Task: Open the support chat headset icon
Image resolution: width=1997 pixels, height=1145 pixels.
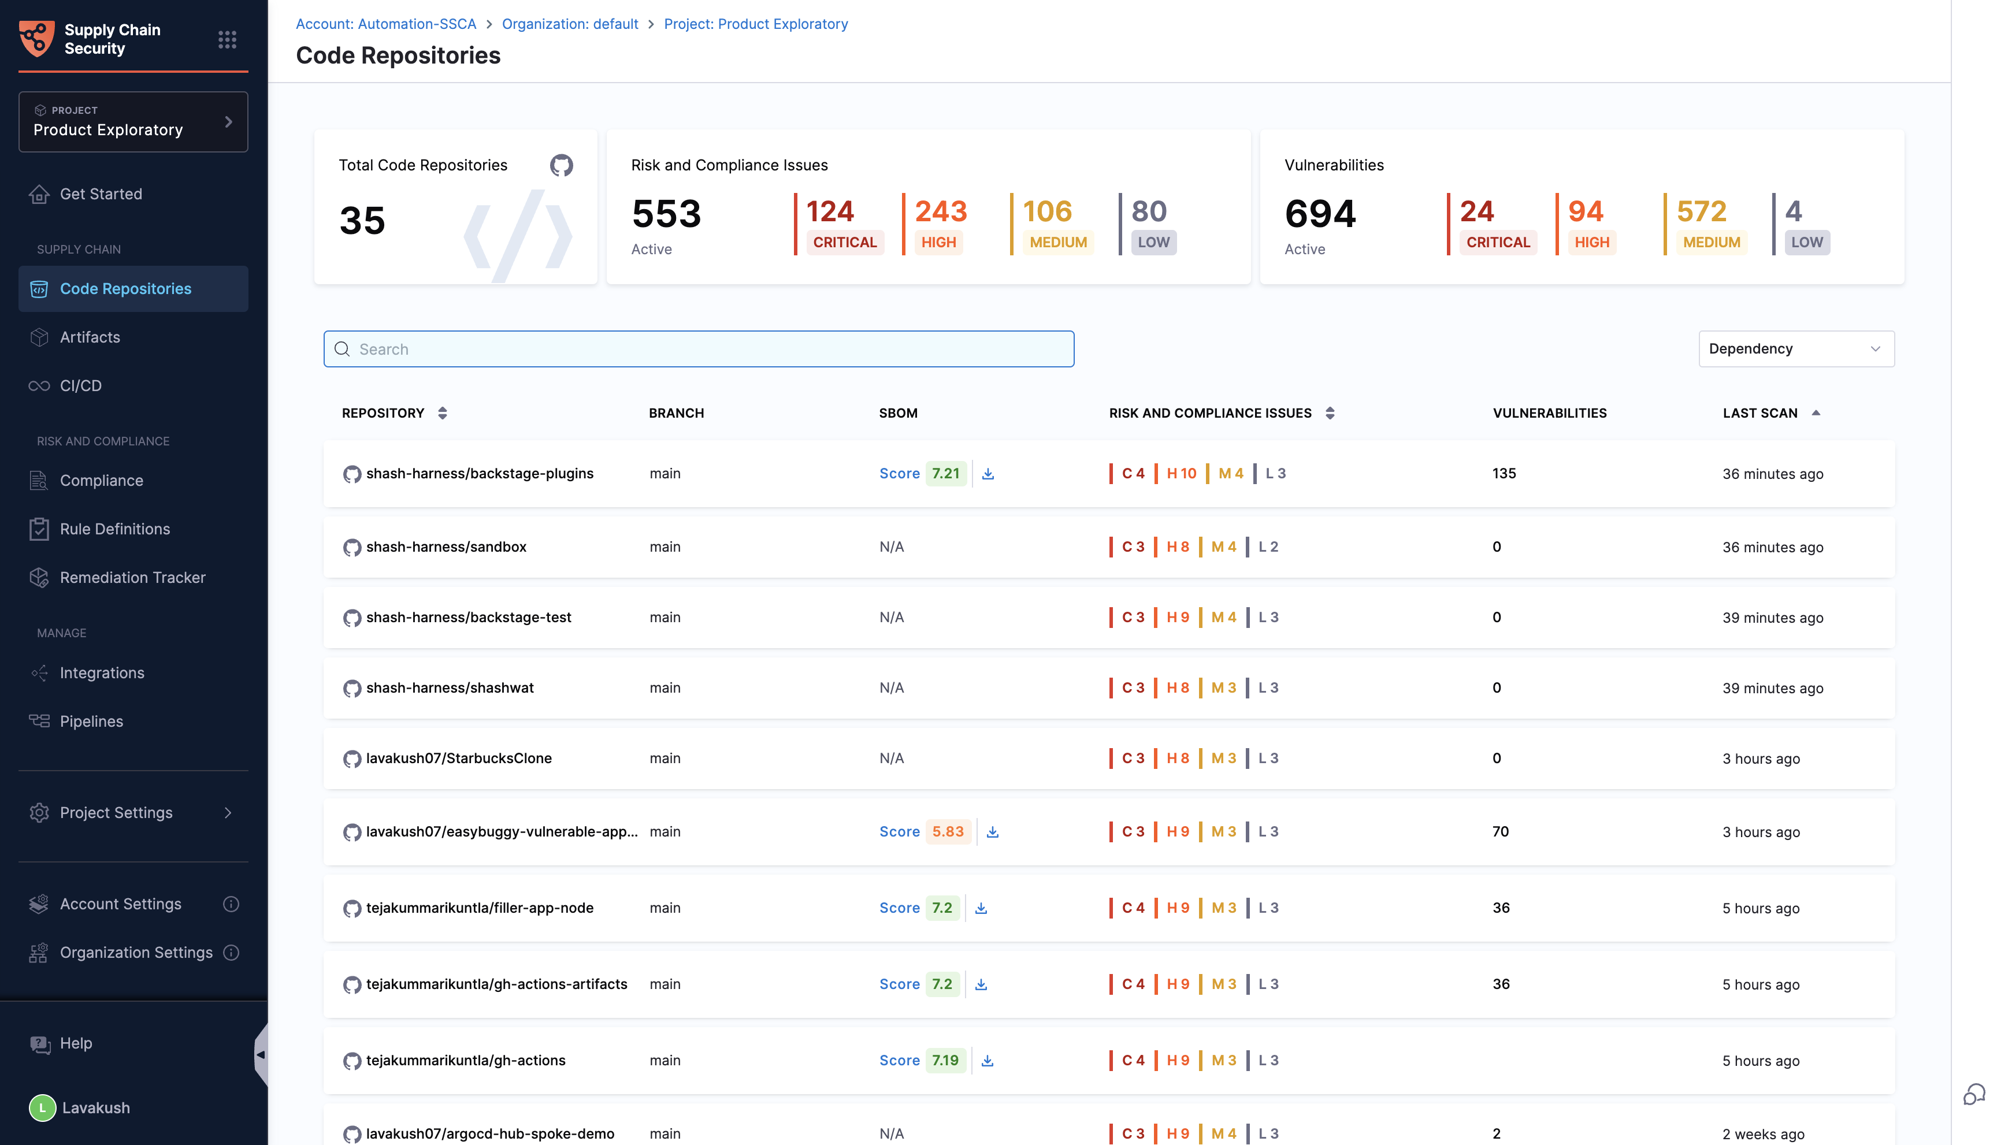Action: (1973, 1094)
